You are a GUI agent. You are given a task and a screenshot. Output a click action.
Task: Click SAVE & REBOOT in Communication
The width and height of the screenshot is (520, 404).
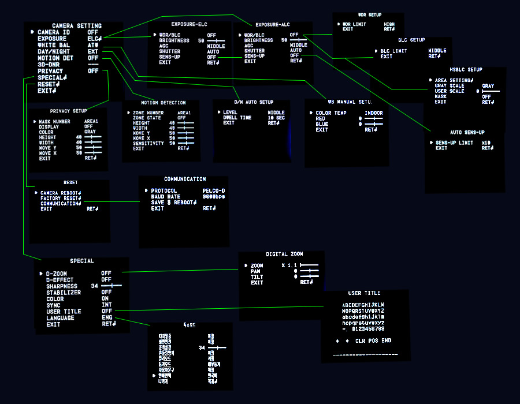(x=173, y=203)
